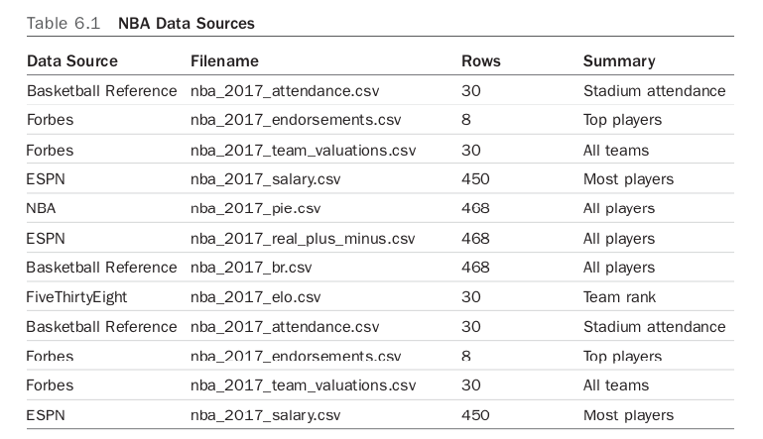Click Rows value for nba_2017_pie.csv

point(475,209)
